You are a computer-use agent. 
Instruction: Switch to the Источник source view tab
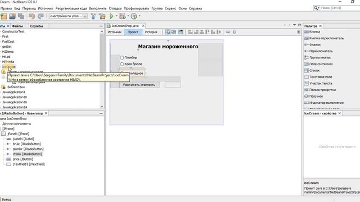pyautogui.click(x=114, y=32)
